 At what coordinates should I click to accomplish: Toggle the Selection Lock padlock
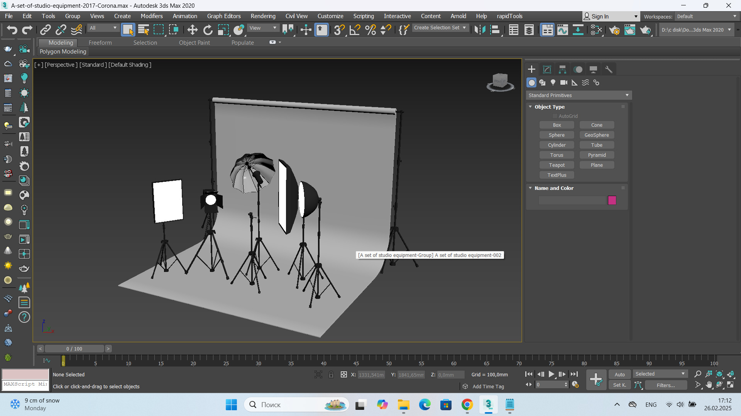point(331,374)
